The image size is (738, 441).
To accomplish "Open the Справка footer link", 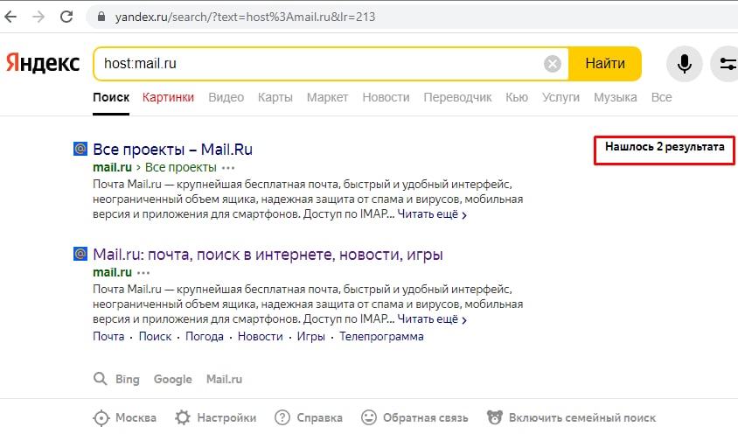I will pos(319,418).
